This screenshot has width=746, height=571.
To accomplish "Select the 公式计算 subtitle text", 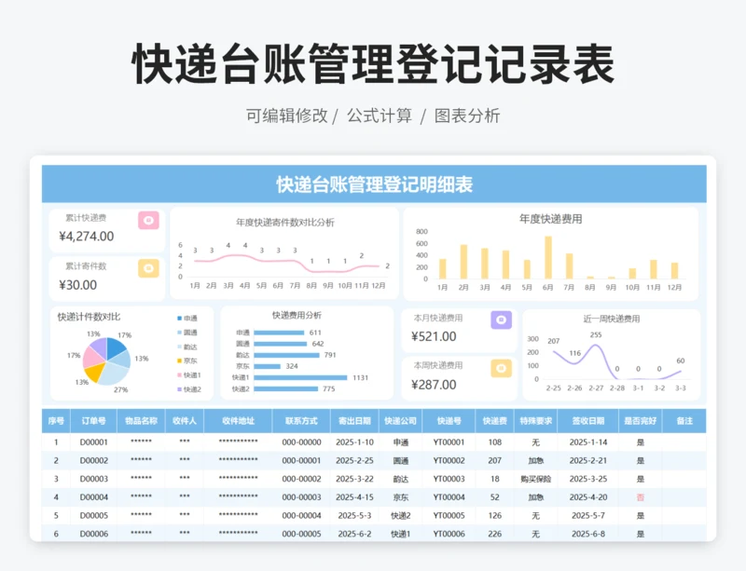I will point(380,116).
